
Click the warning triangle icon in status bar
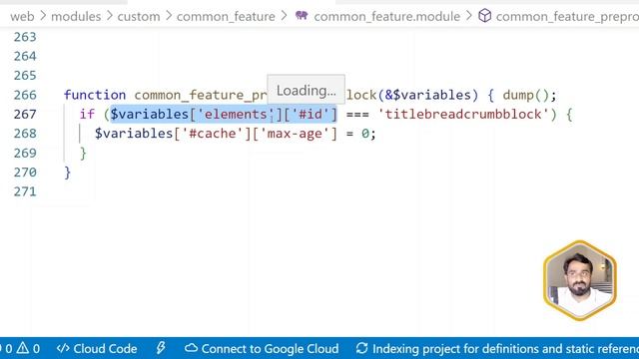click(x=23, y=348)
